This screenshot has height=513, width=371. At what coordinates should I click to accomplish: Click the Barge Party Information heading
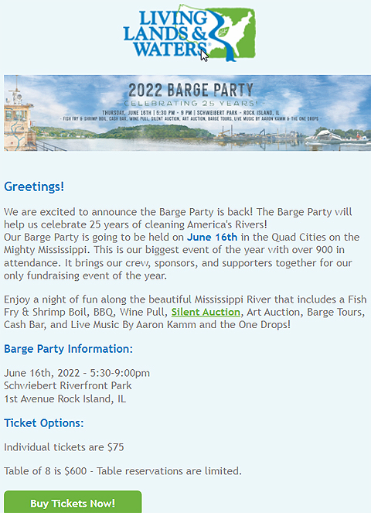click(x=68, y=349)
